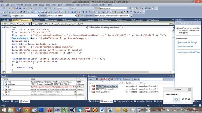
Task: Switch to the main.cpp editor tab
Action: coord(90,20)
